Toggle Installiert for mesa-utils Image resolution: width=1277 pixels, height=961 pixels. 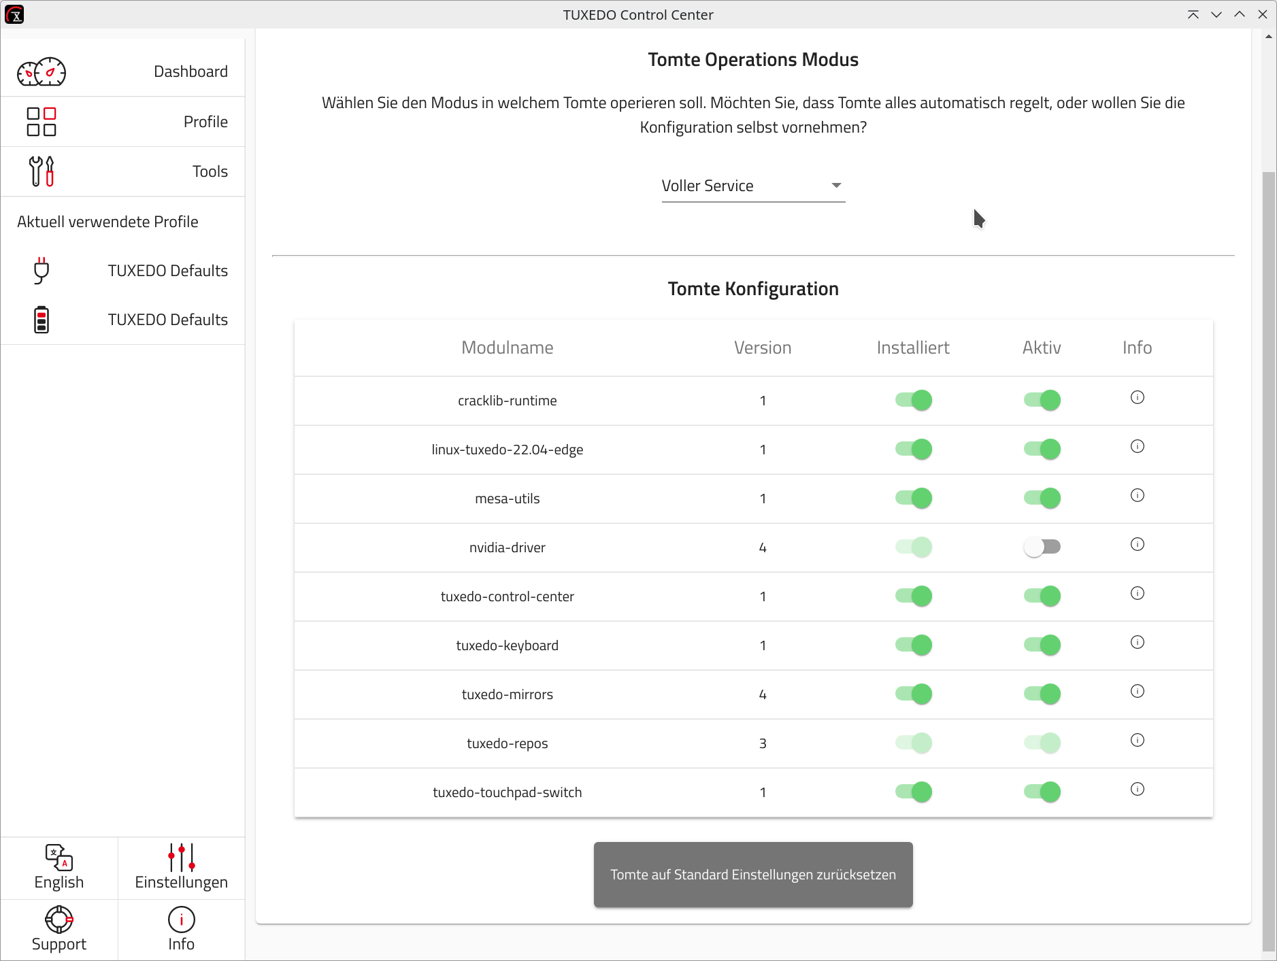(x=913, y=498)
